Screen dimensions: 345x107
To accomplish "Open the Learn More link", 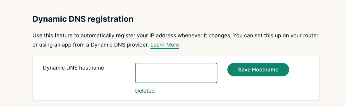I will [x=165, y=45].
